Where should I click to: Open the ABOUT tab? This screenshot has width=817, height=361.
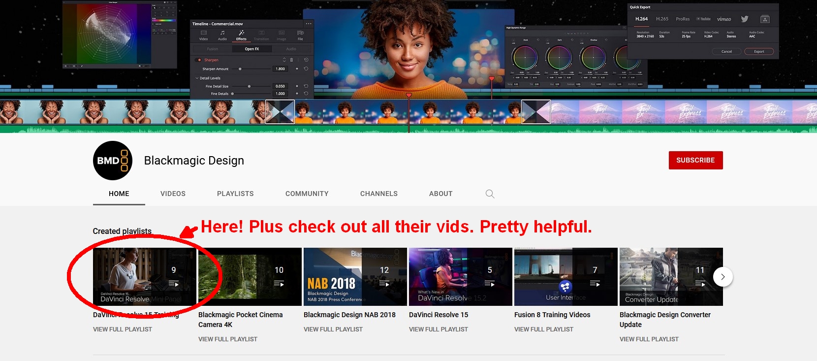(x=440, y=194)
